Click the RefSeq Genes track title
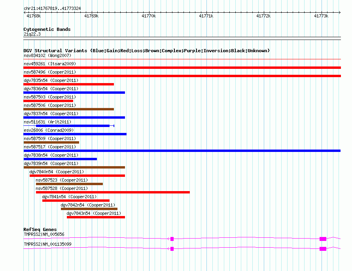This screenshot has width=352, height=271. [40, 229]
